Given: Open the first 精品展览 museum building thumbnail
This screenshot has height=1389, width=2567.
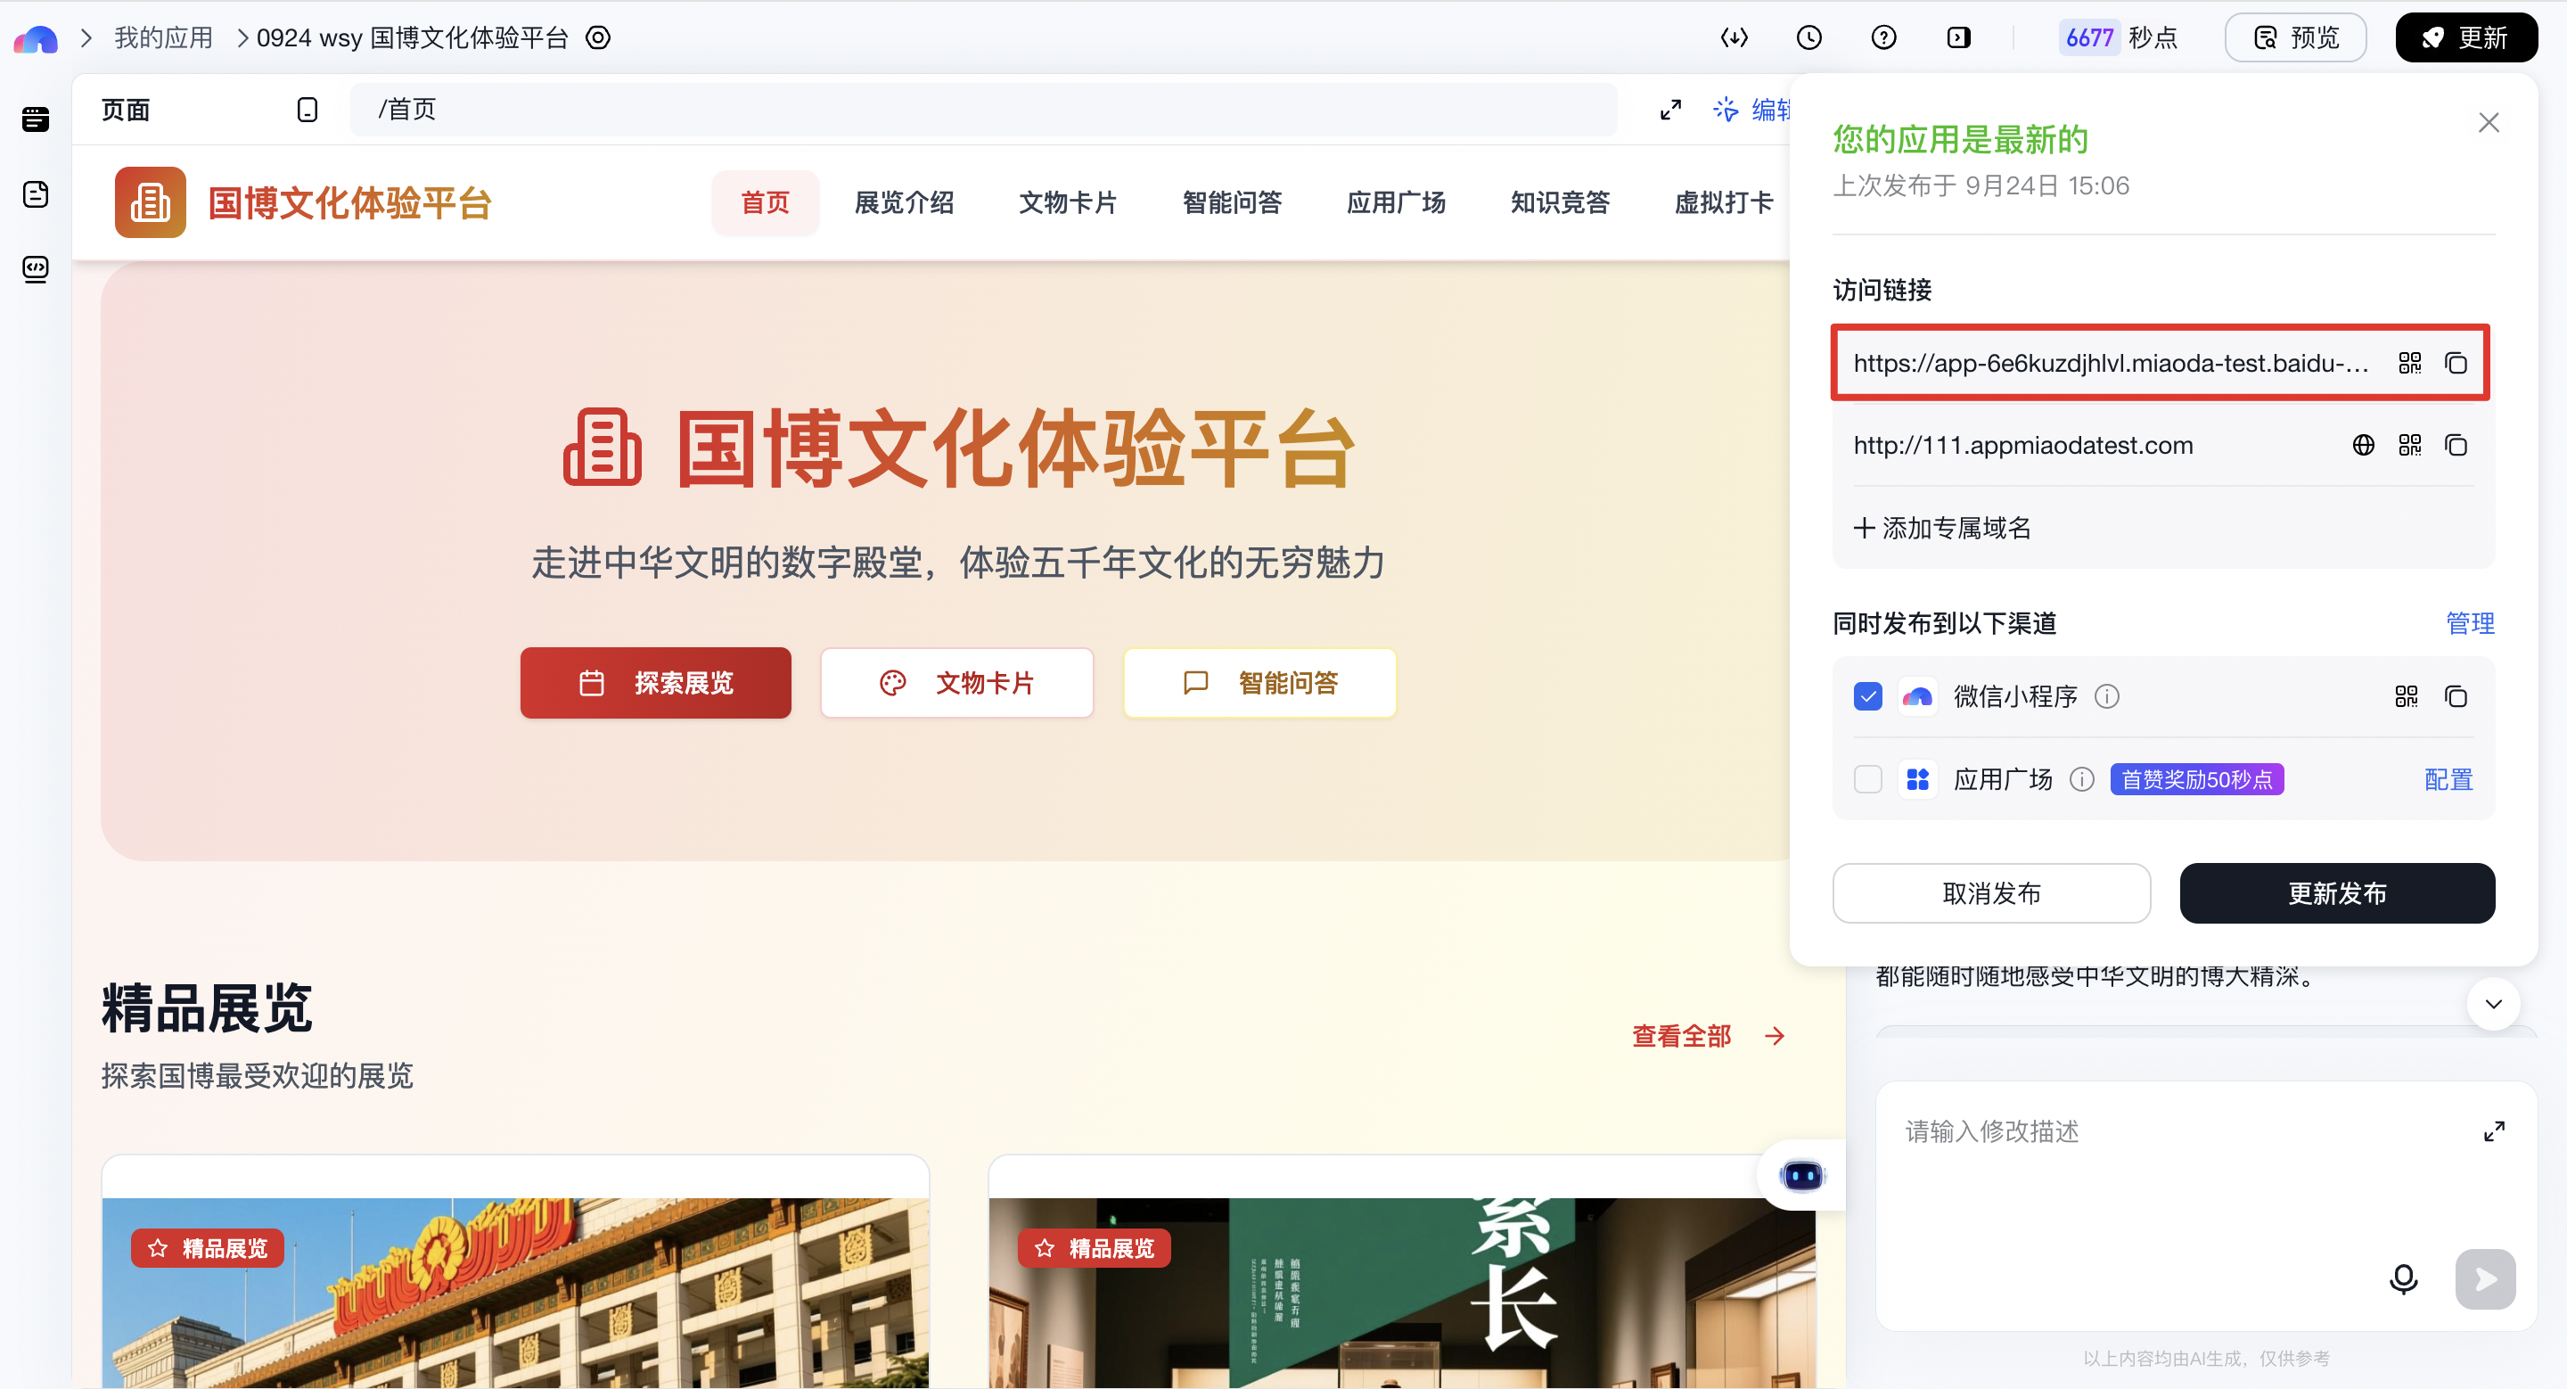Looking at the screenshot, I should tap(515, 1293).
